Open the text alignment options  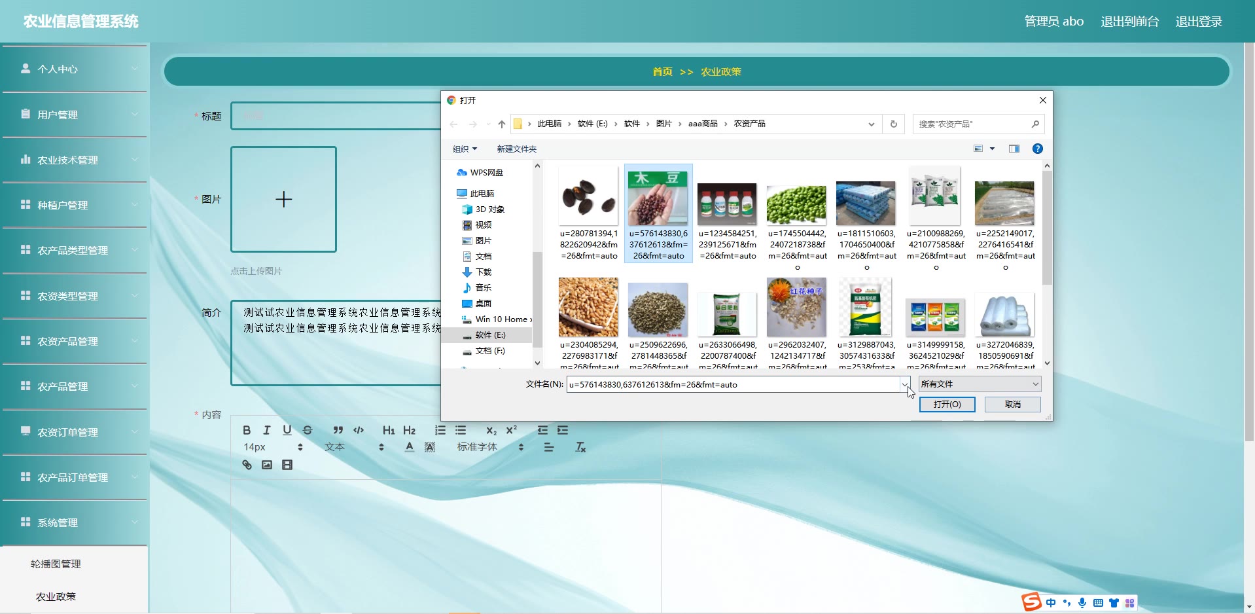point(549,447)
